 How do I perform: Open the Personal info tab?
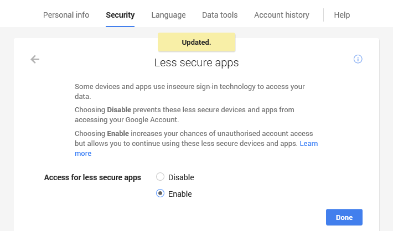[x=66, y=15]
